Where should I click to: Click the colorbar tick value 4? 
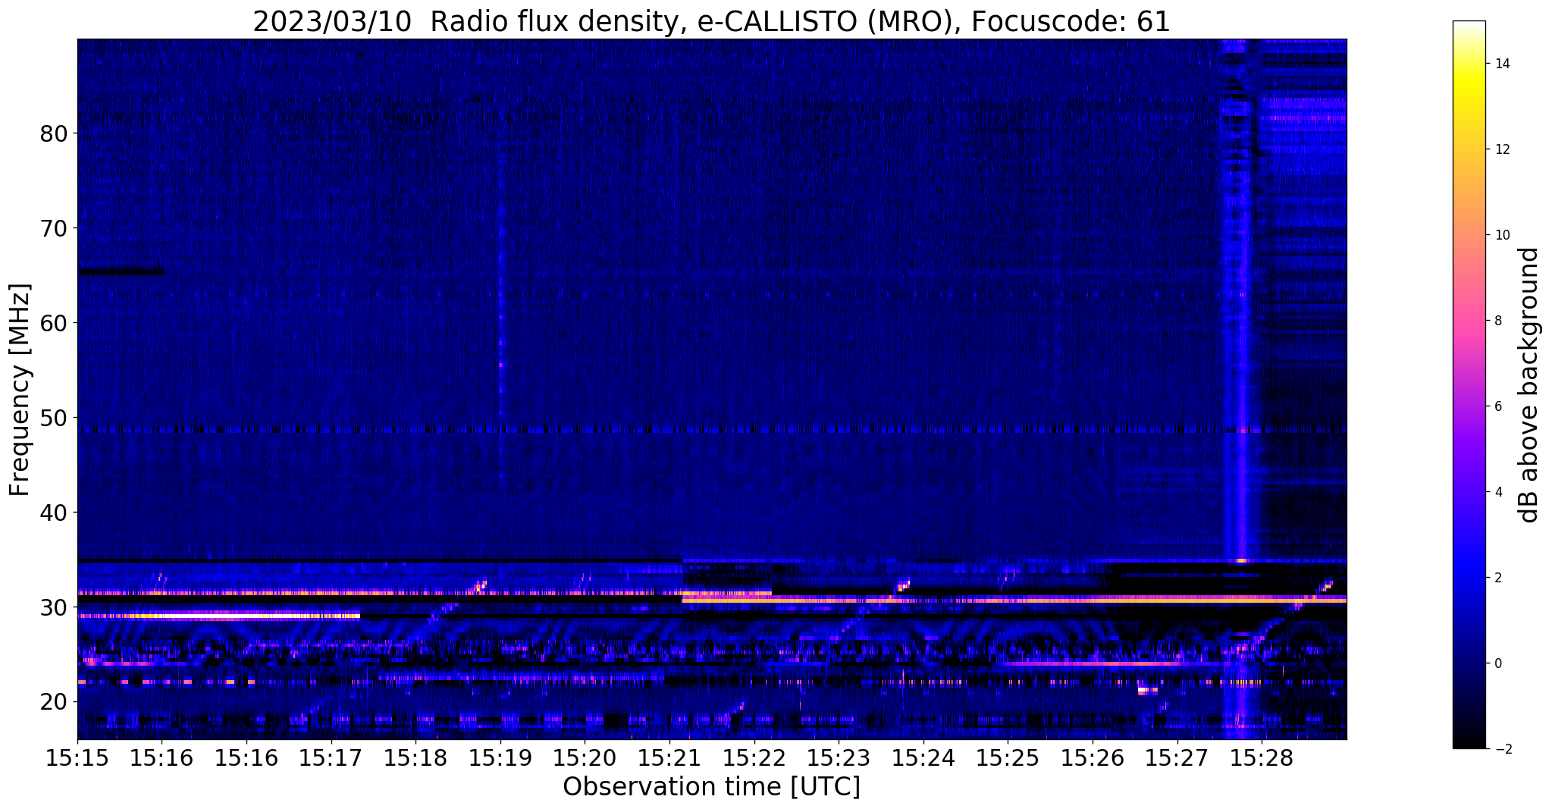pos(1497,492)
